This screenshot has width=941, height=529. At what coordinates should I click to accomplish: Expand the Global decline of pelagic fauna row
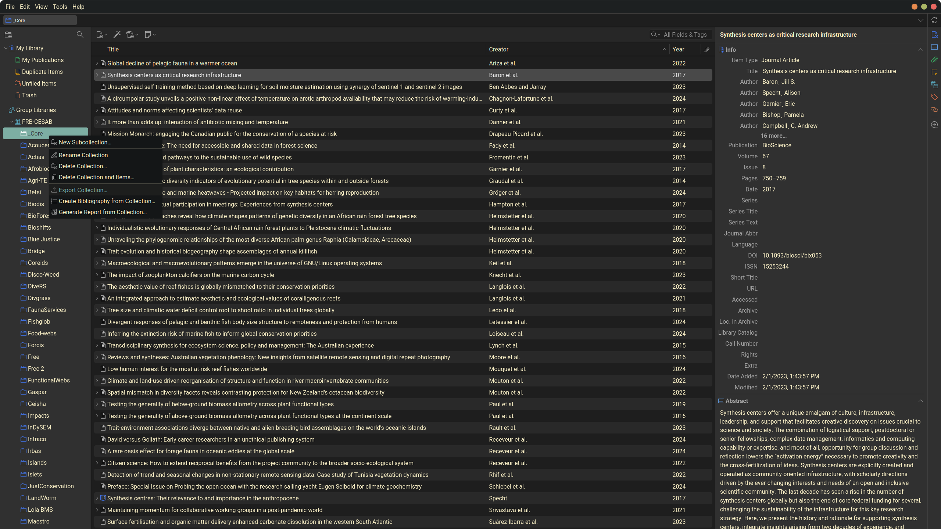click(x=97, y=63)
